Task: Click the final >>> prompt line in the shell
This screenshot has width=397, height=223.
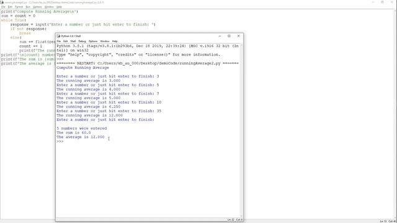Action: [60, 141]
